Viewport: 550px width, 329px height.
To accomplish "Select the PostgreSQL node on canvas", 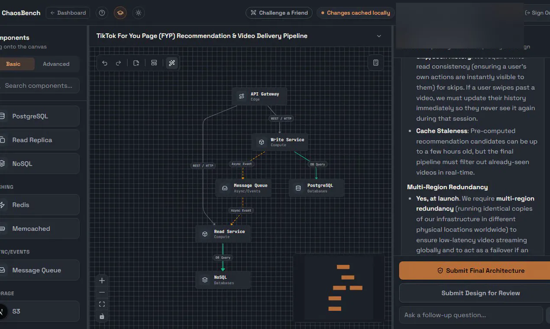I will (x=317, y=188).
